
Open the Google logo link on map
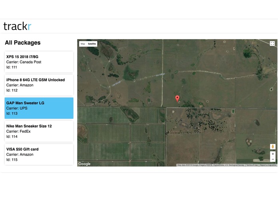84,164
